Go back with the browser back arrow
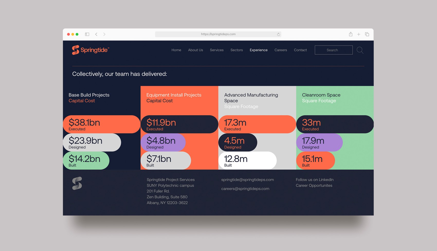 click(x=96, y=34)
